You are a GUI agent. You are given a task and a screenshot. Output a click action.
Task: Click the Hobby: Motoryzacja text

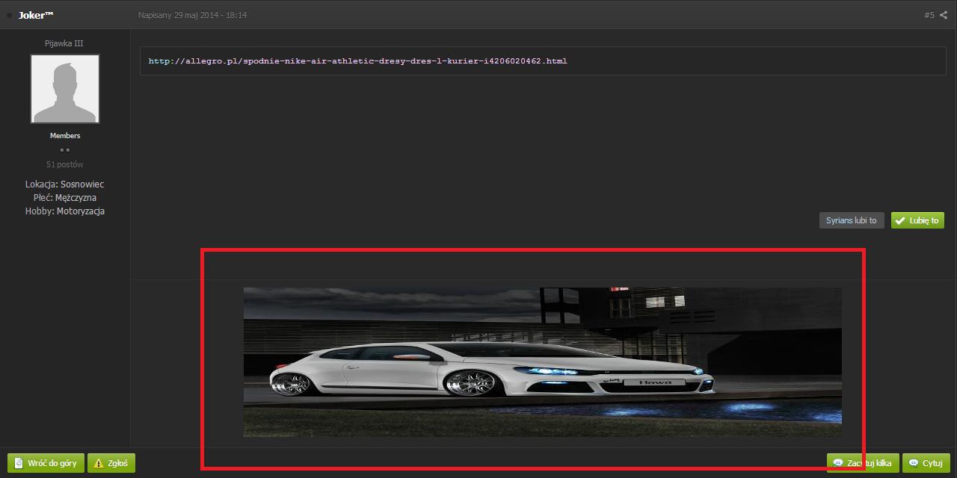point(65,211)
